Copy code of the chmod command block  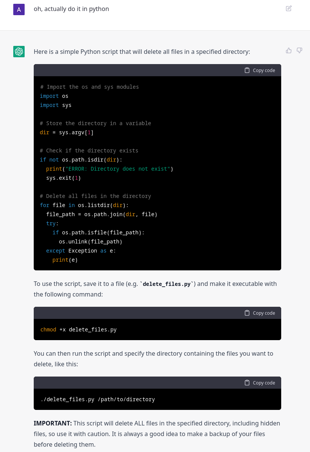pyautogui.click(x=260, y=313)
